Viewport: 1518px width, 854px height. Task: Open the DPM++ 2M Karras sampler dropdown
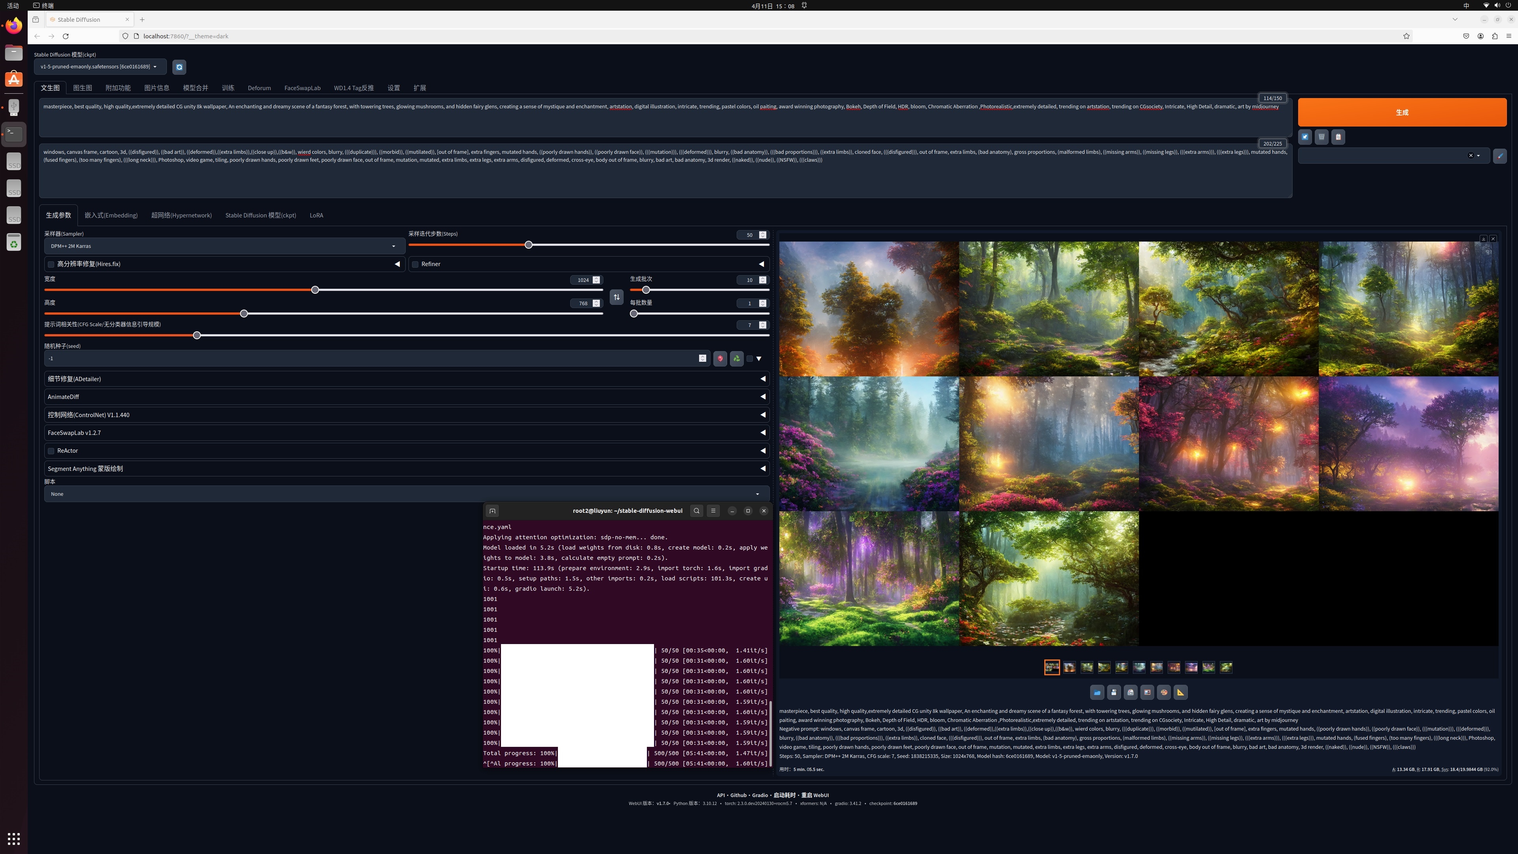coord(224,246)
